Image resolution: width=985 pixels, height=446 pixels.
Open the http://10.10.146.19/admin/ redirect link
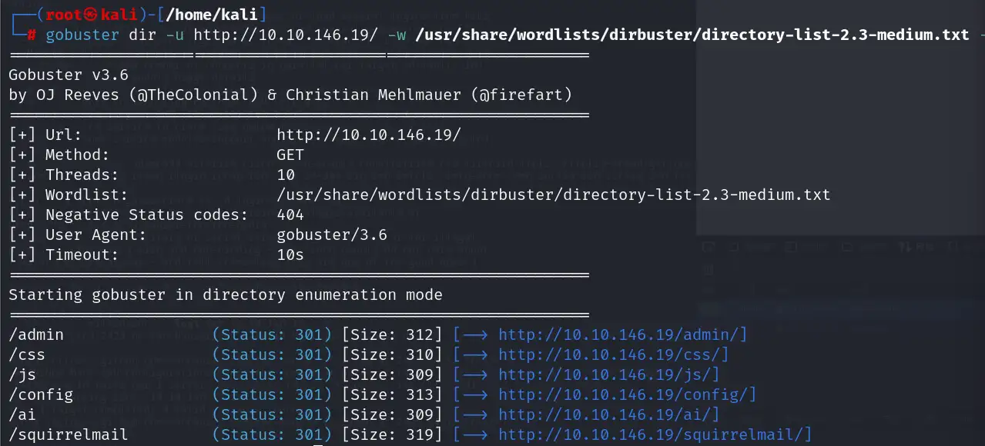coord(618,334)
